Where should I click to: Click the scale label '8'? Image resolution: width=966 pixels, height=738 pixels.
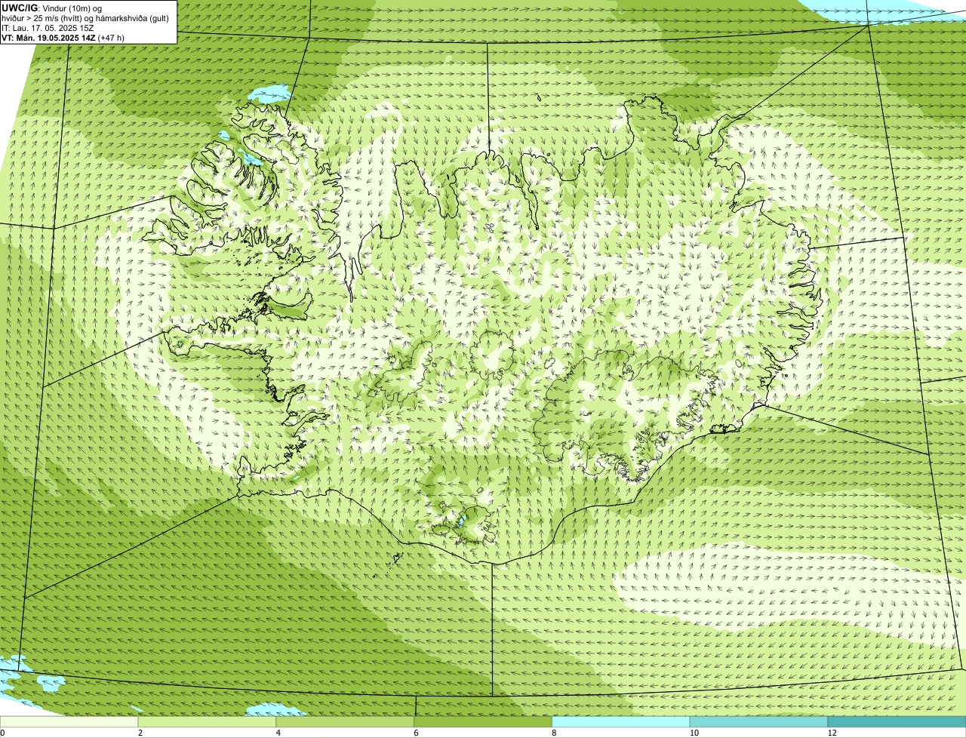tap(554, 733)
